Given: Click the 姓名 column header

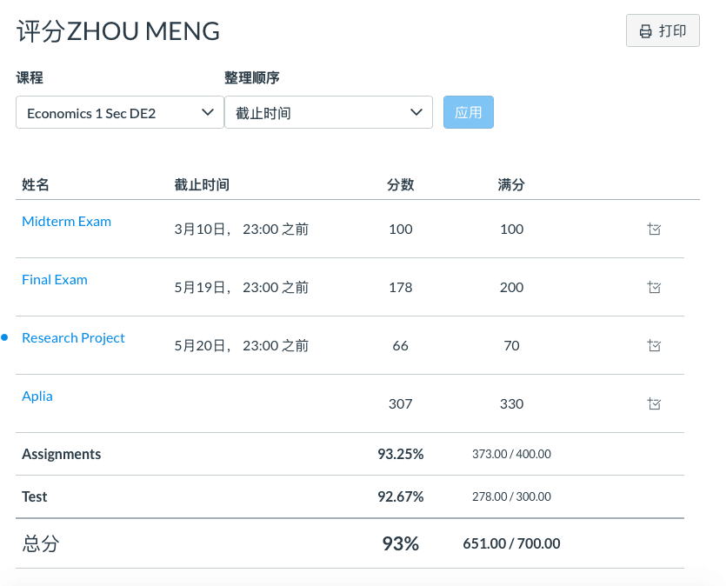Looking at the screenshot, I should click(x=33, y=185).
